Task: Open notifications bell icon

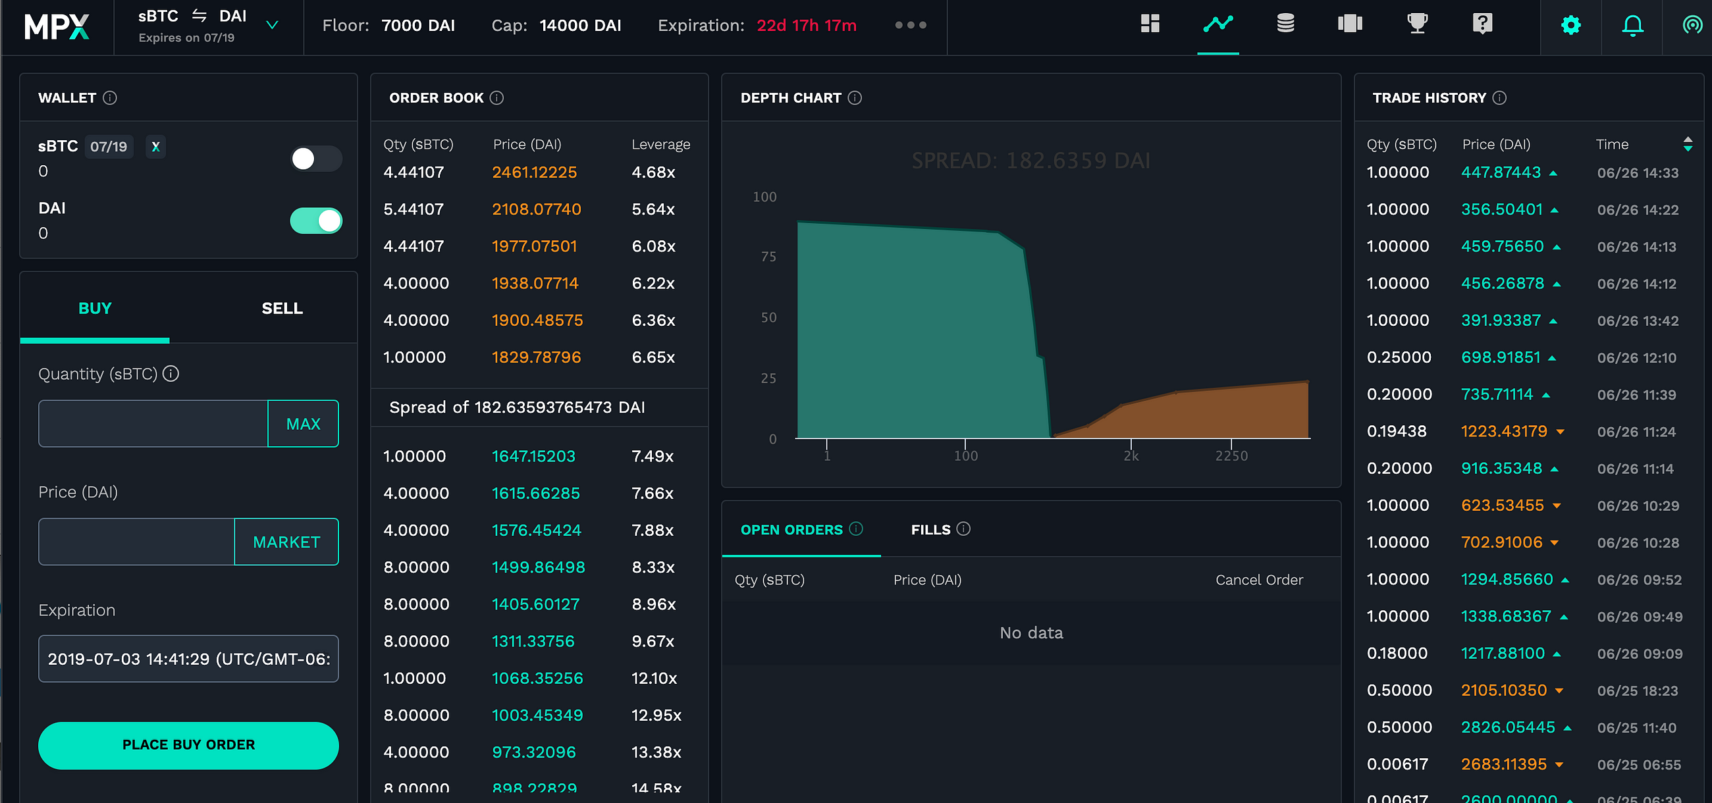Action: [x=1632, y=26]
